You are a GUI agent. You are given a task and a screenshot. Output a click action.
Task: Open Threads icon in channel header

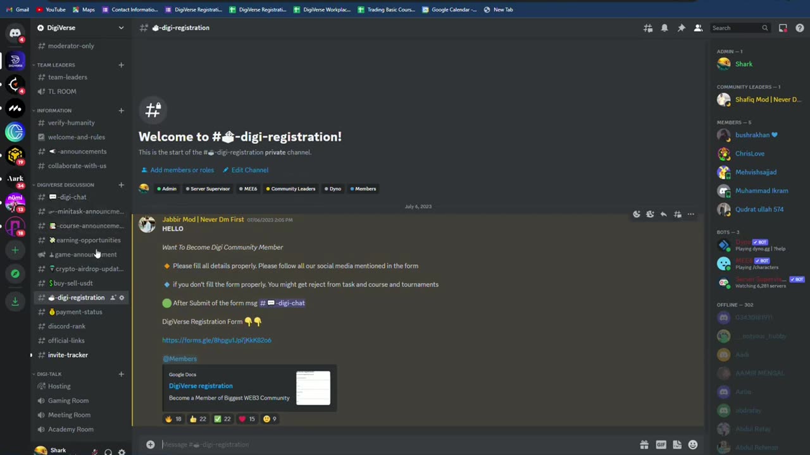tap(648, 28)
